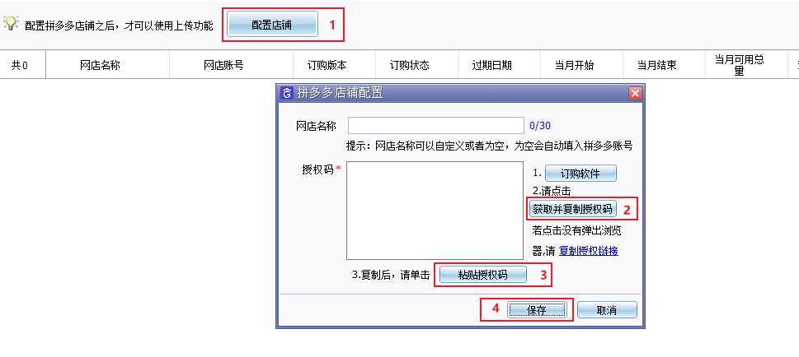Cancel the dialog with 取消
The width and height of the screenshot is (799, 357).
[607, 310]
